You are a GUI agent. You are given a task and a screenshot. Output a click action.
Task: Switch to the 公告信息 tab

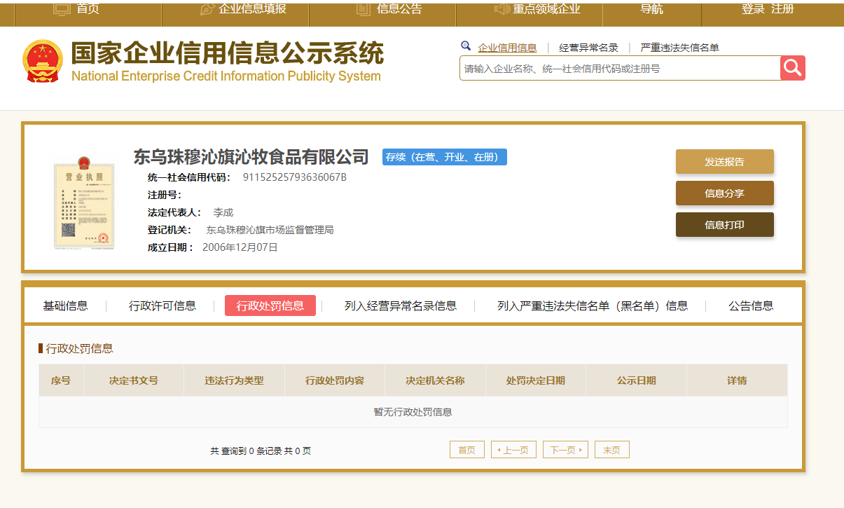751,306
